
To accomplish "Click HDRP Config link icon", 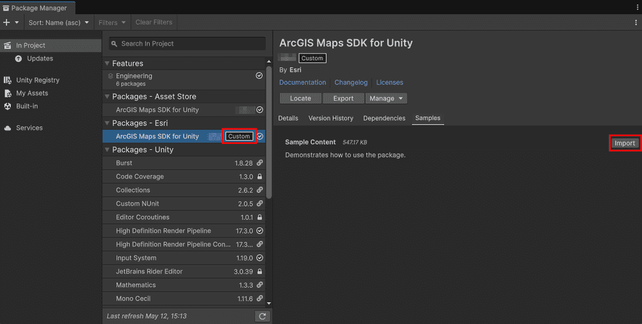I will pos(259,245).
